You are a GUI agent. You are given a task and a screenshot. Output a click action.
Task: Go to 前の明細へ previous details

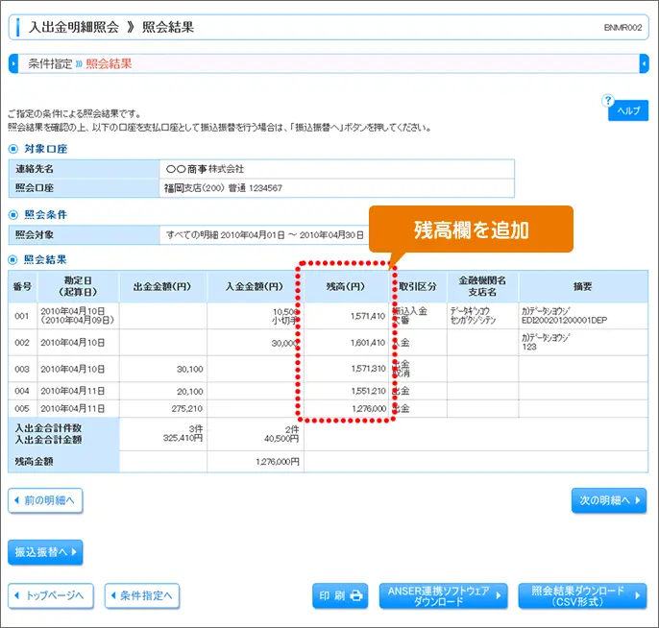[x=45, y=500]
